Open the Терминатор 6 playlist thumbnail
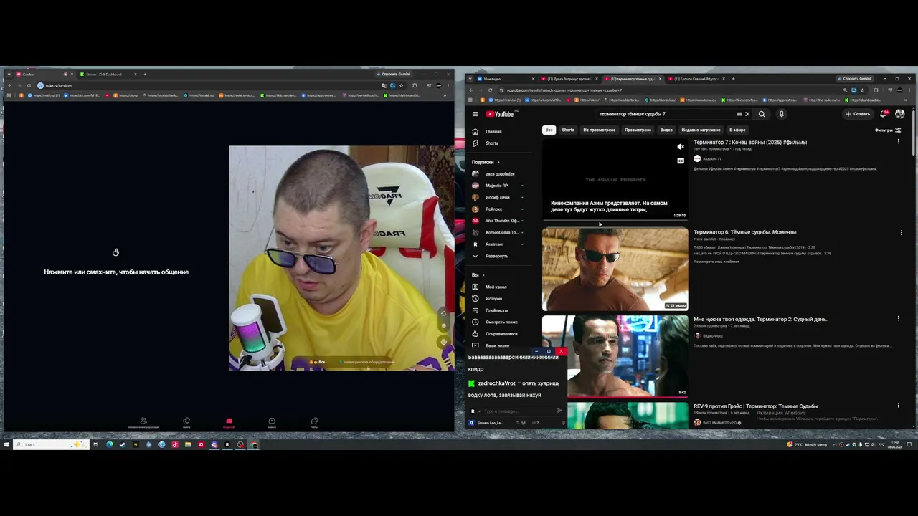Viewport: 918px width, 516px height. (x=615, y=269)
